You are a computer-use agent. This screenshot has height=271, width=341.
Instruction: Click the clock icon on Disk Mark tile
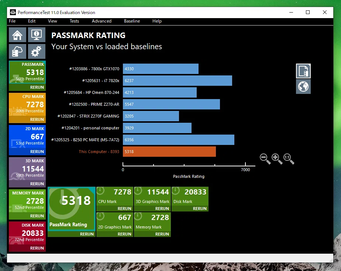(x=176, y=191)
